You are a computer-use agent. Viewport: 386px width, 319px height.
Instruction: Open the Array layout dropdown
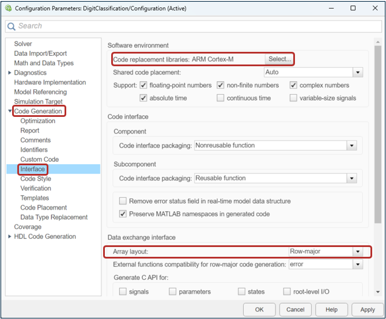point(357,252)
